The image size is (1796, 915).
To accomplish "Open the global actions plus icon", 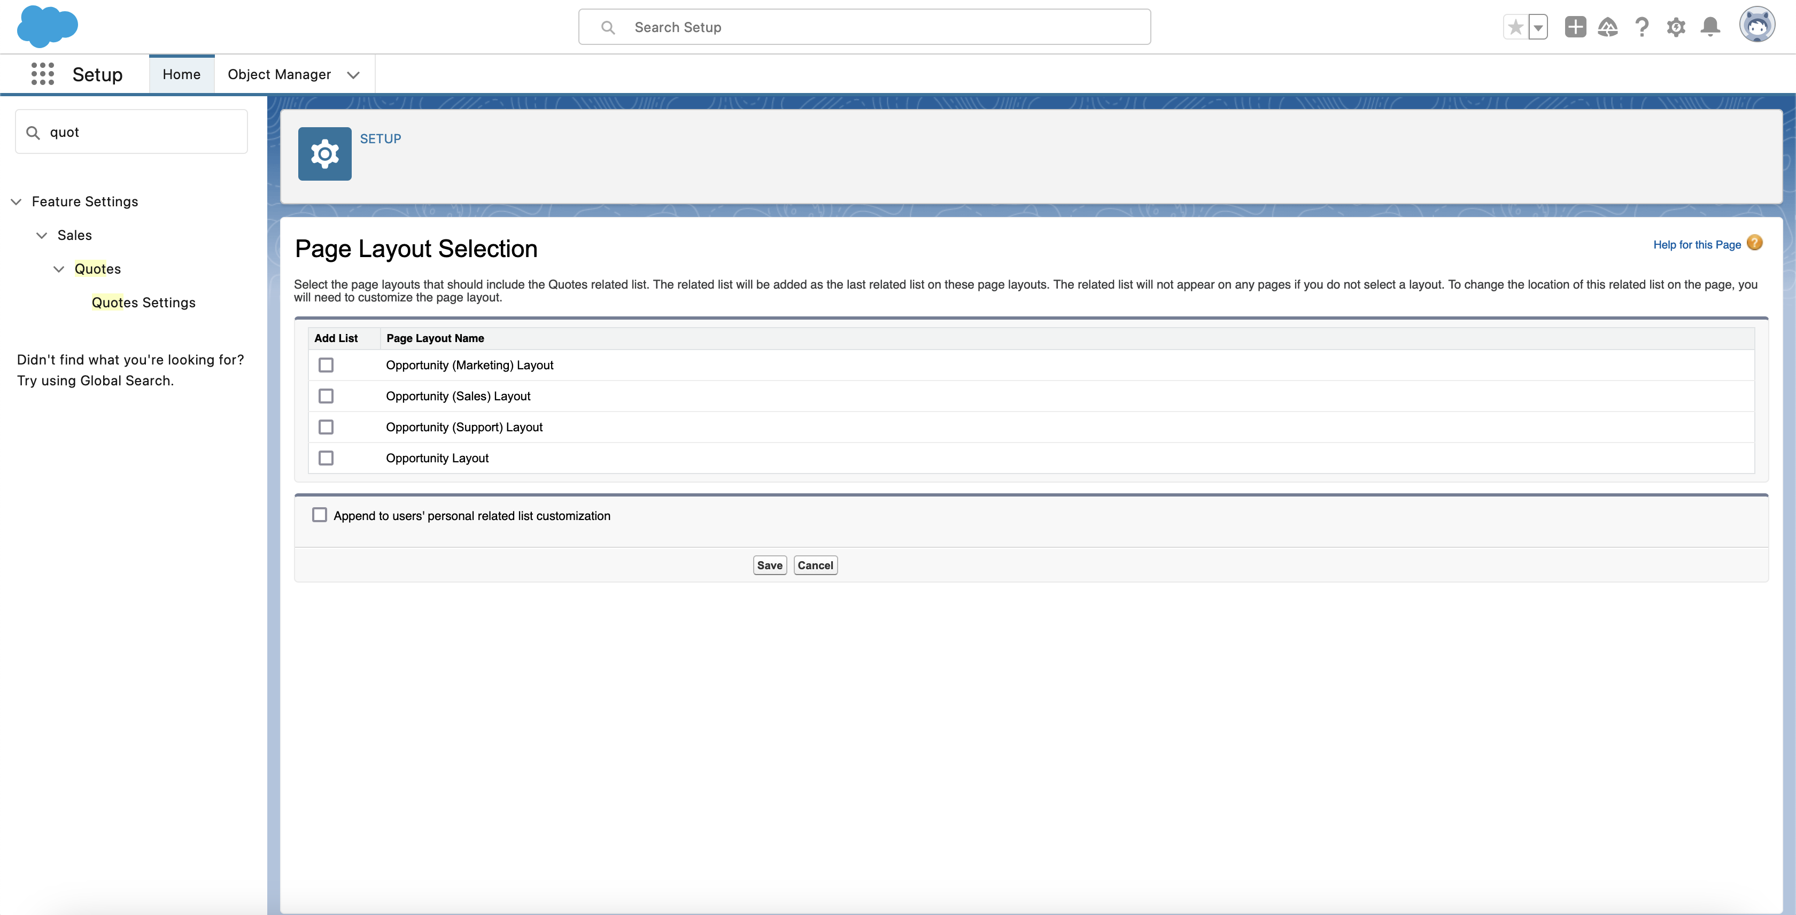I will coord(1575,27).
